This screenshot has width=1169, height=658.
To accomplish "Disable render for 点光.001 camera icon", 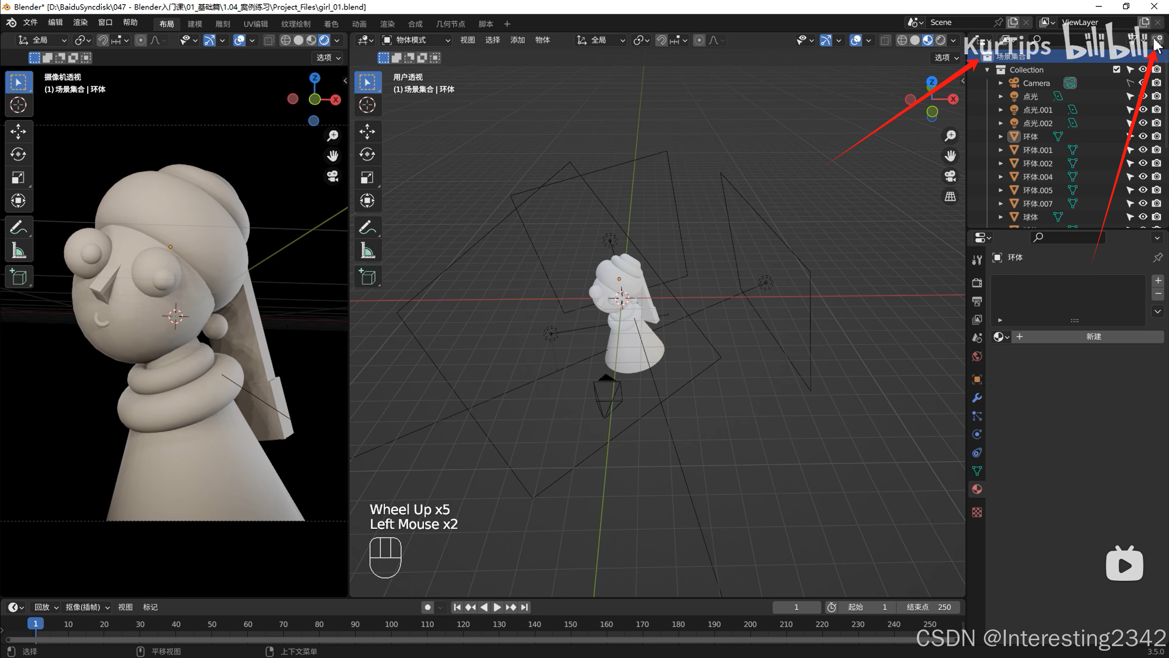I will [1157, 110].
